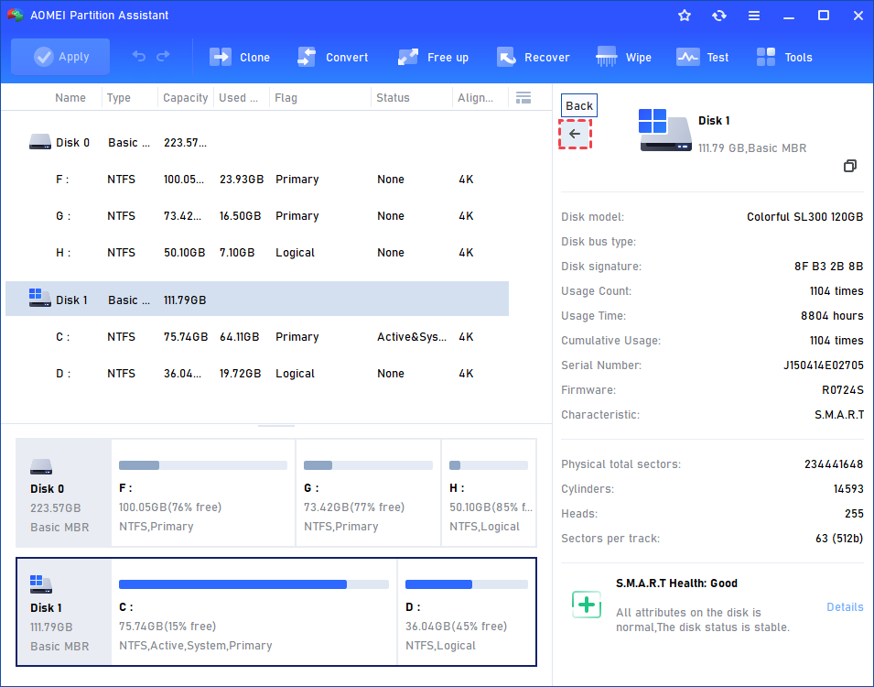Click the Colorful SL300 120GB disk model value

coord(804,216)
